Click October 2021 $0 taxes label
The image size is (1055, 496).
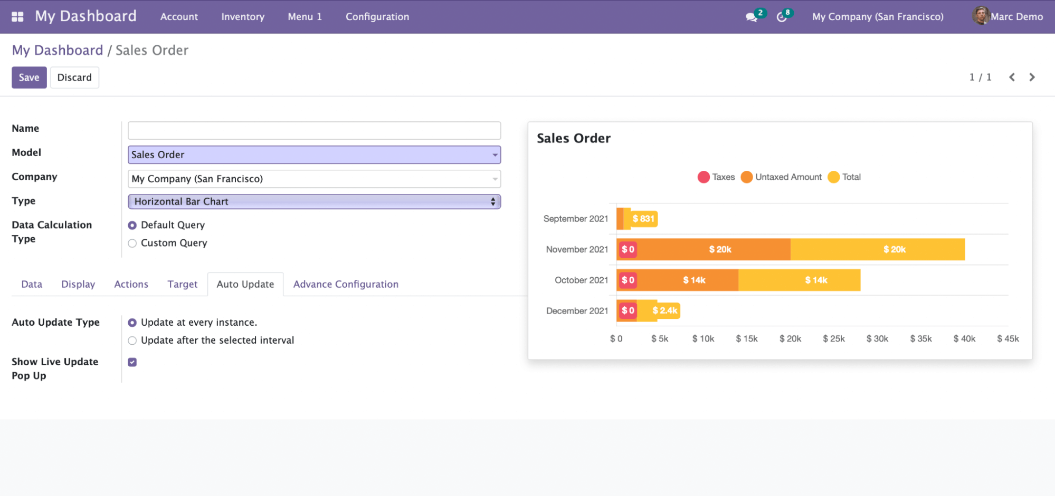click(628, 280)
